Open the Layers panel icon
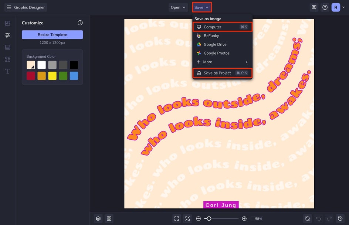 tap(98, 219)
